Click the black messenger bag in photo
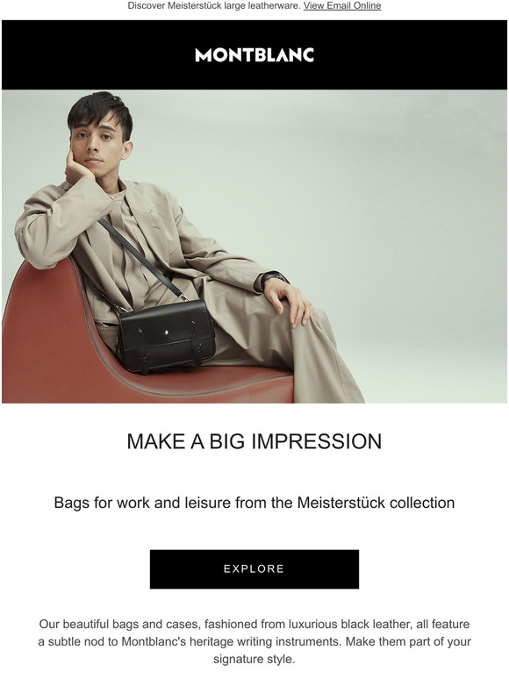The height and width of the screenshot is (679, 509). coord(167,336)
